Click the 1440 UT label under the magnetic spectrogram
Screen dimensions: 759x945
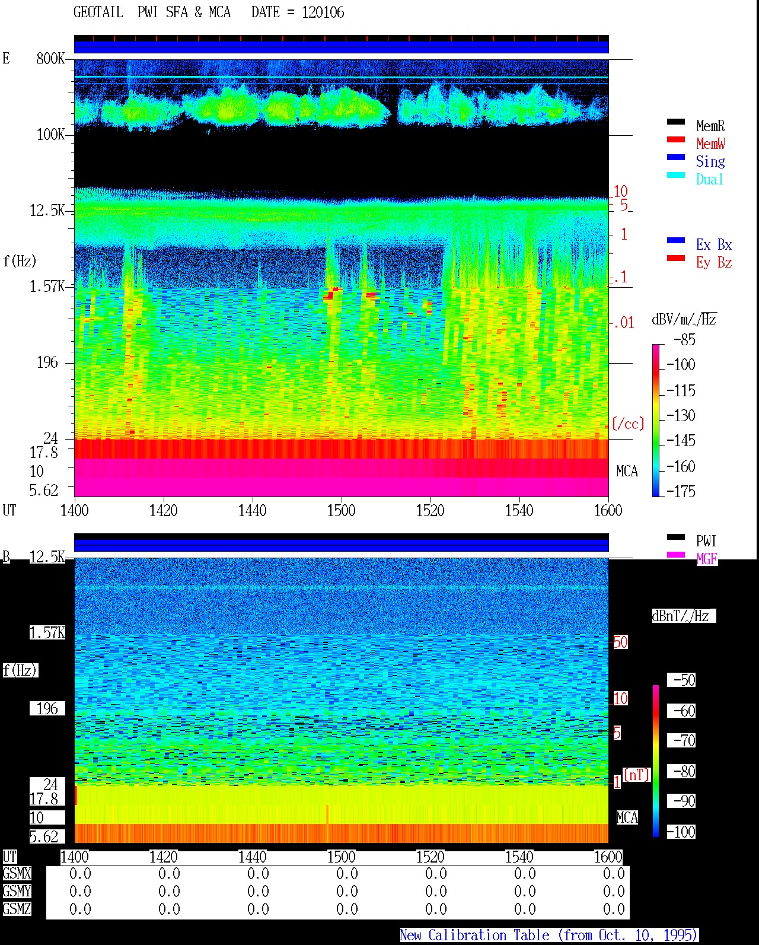pos(253,857)
